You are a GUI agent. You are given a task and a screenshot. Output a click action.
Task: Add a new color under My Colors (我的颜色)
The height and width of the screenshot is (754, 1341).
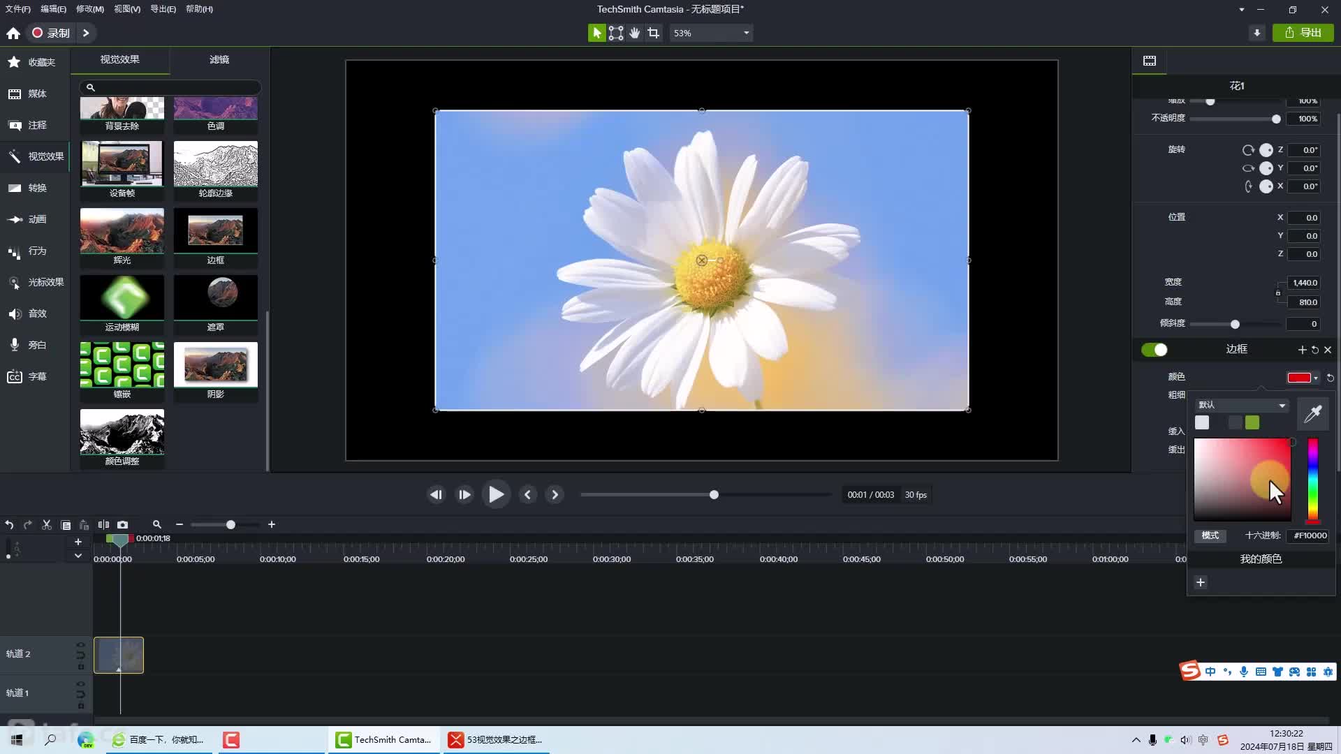(x=1201, y=582)
